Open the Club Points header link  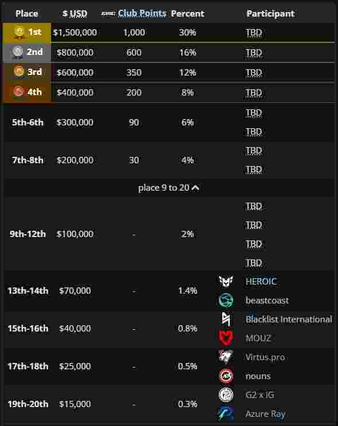click(142, 13)
